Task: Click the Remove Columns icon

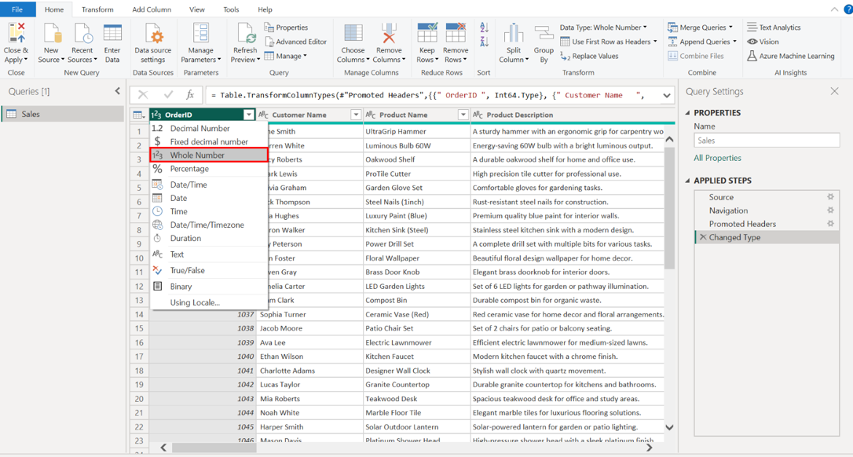Action: pyautogui.click(x=388, y=34)
